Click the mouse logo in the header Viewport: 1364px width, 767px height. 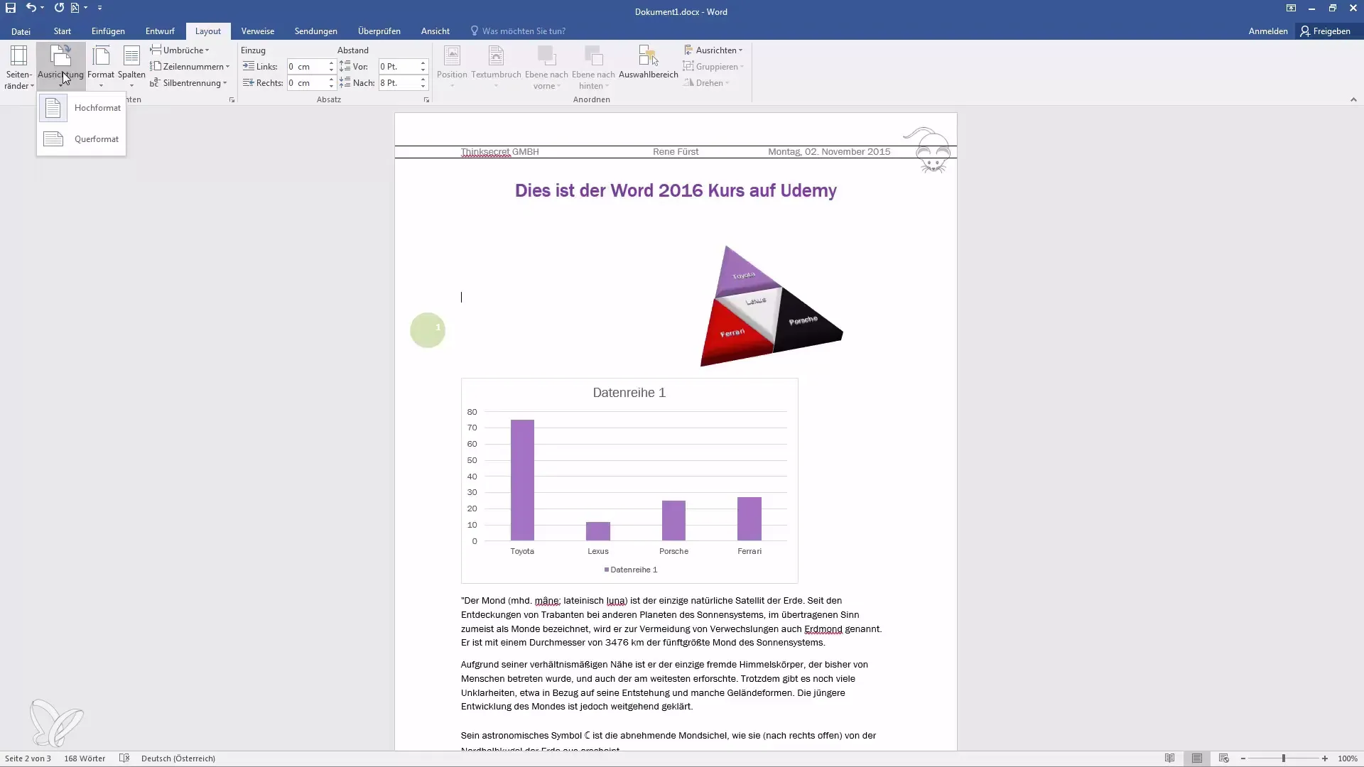pos(929,150)
